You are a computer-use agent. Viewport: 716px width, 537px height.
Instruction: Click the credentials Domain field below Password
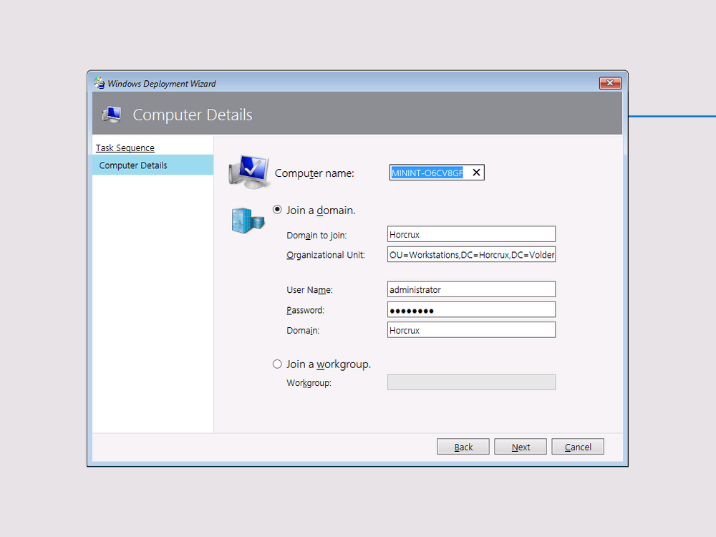point(471,330)
